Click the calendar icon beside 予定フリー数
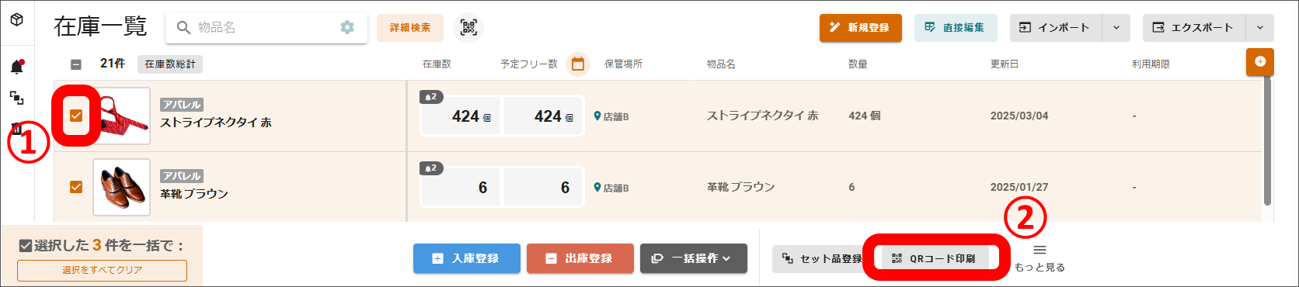The image size is (1299, 287). [x=577, y=64]
